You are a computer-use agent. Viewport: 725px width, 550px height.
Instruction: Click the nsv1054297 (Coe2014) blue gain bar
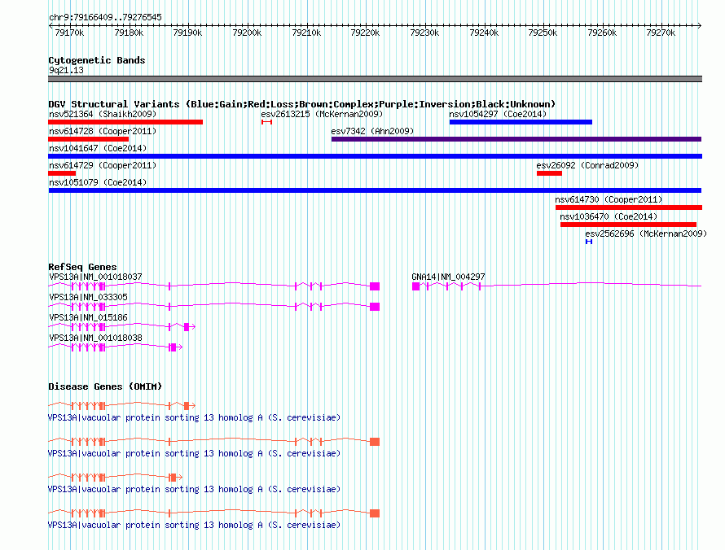click(521, 122)
